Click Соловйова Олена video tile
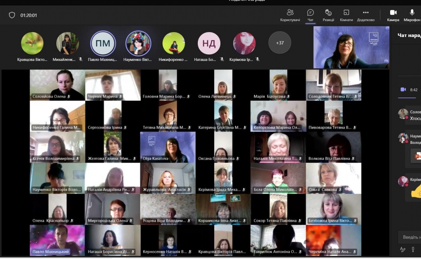 click(x=58, y=85)
